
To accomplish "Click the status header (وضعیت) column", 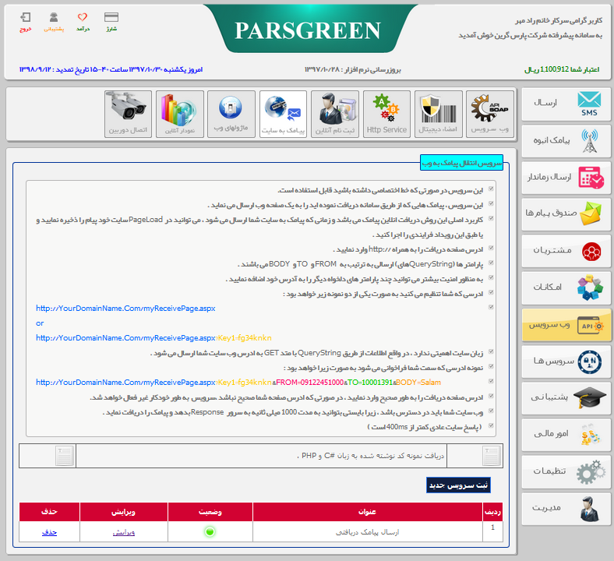I will tap(210, 512).
